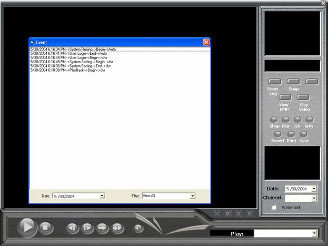The image size is (328, 246).
Task: Open View BMP
Action: (284, 97)
